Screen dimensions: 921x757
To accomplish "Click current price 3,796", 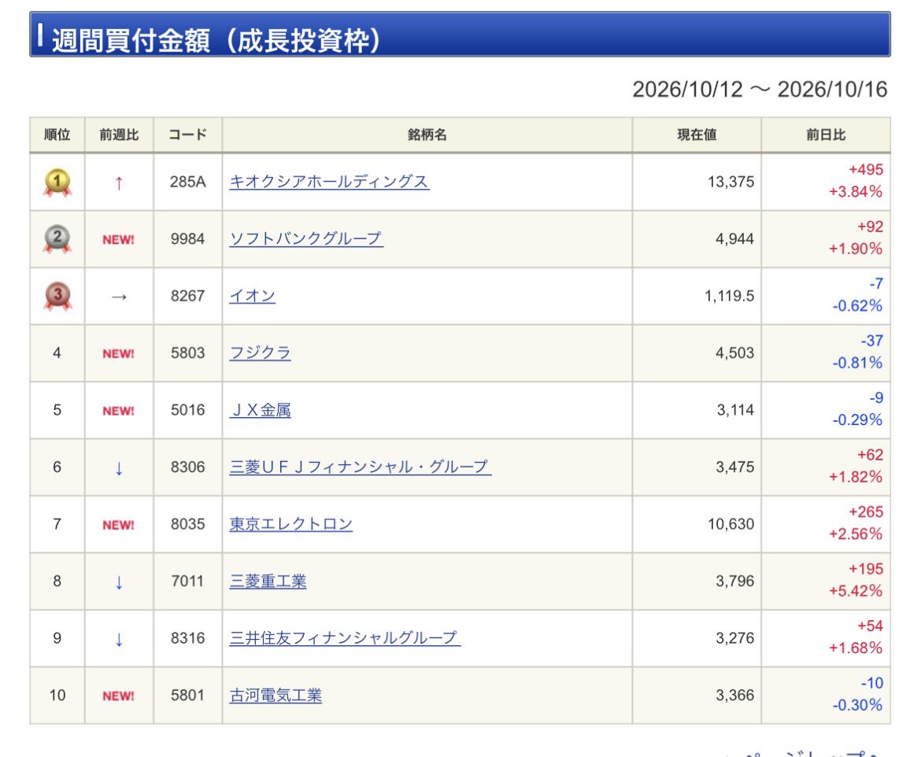I will click(734, 581).
